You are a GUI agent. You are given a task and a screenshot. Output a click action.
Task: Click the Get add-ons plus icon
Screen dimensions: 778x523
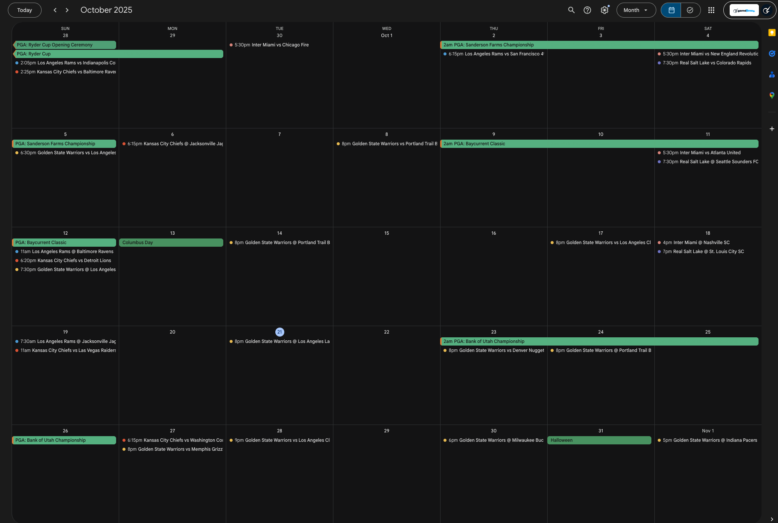pyautogui.click(x=772, y=129)
